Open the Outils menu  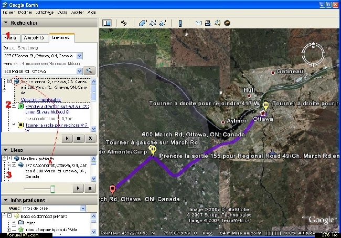[62, 13]
